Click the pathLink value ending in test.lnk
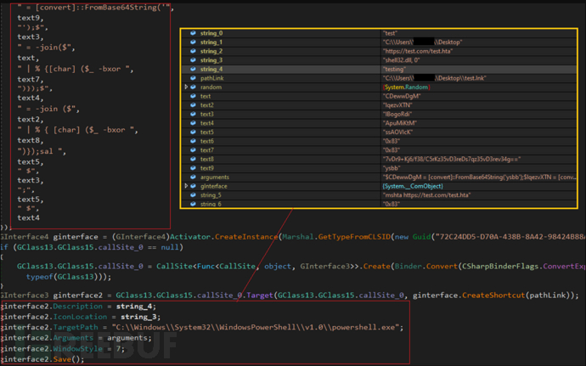586x366 pixels. 434,78
